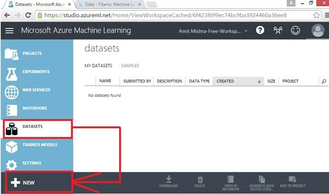The width and height of the screenshot is (329, 194).
Task: Open a new browser tab
Action: coord(151,4)
